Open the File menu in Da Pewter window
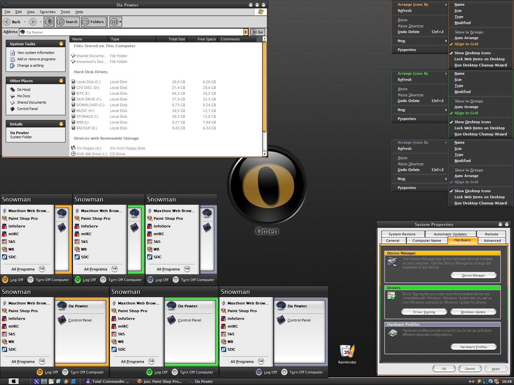 (7, 12)
